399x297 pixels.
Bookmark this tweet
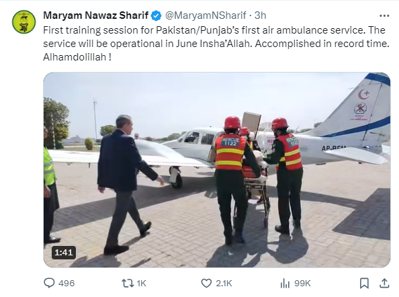pos(364,283)
